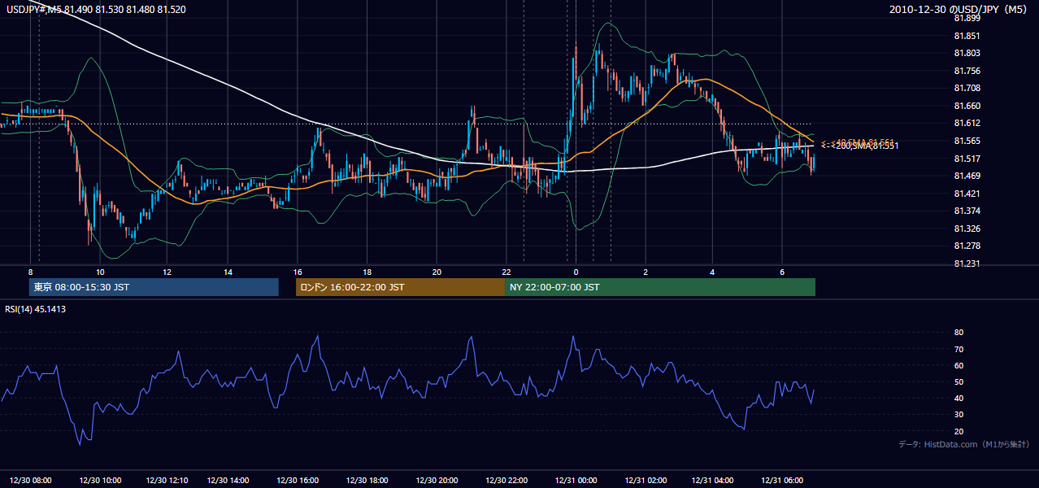Click the 12/31 00:00 bottom time label
This screenshot has height=488, width=1039.
coord(576,480)
